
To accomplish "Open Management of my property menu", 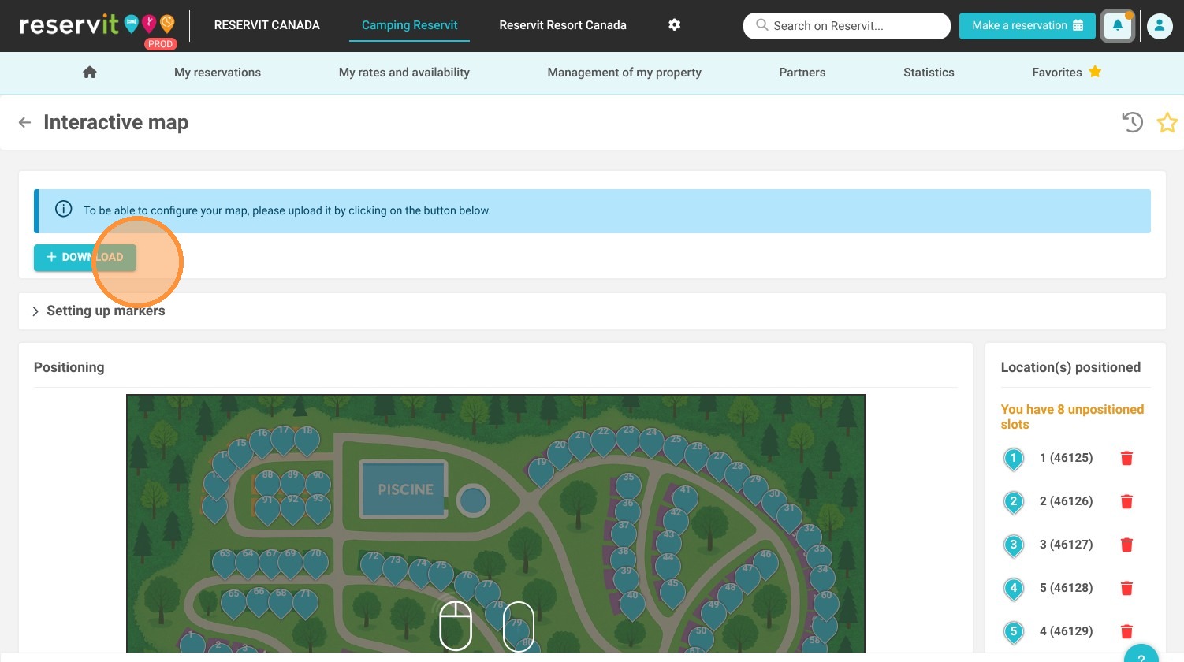I will (x=624, y=73).
